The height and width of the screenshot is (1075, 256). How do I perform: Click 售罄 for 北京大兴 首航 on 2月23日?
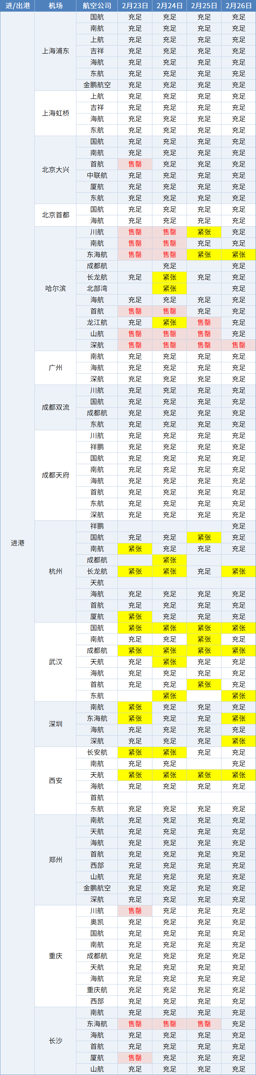(135, 164)
